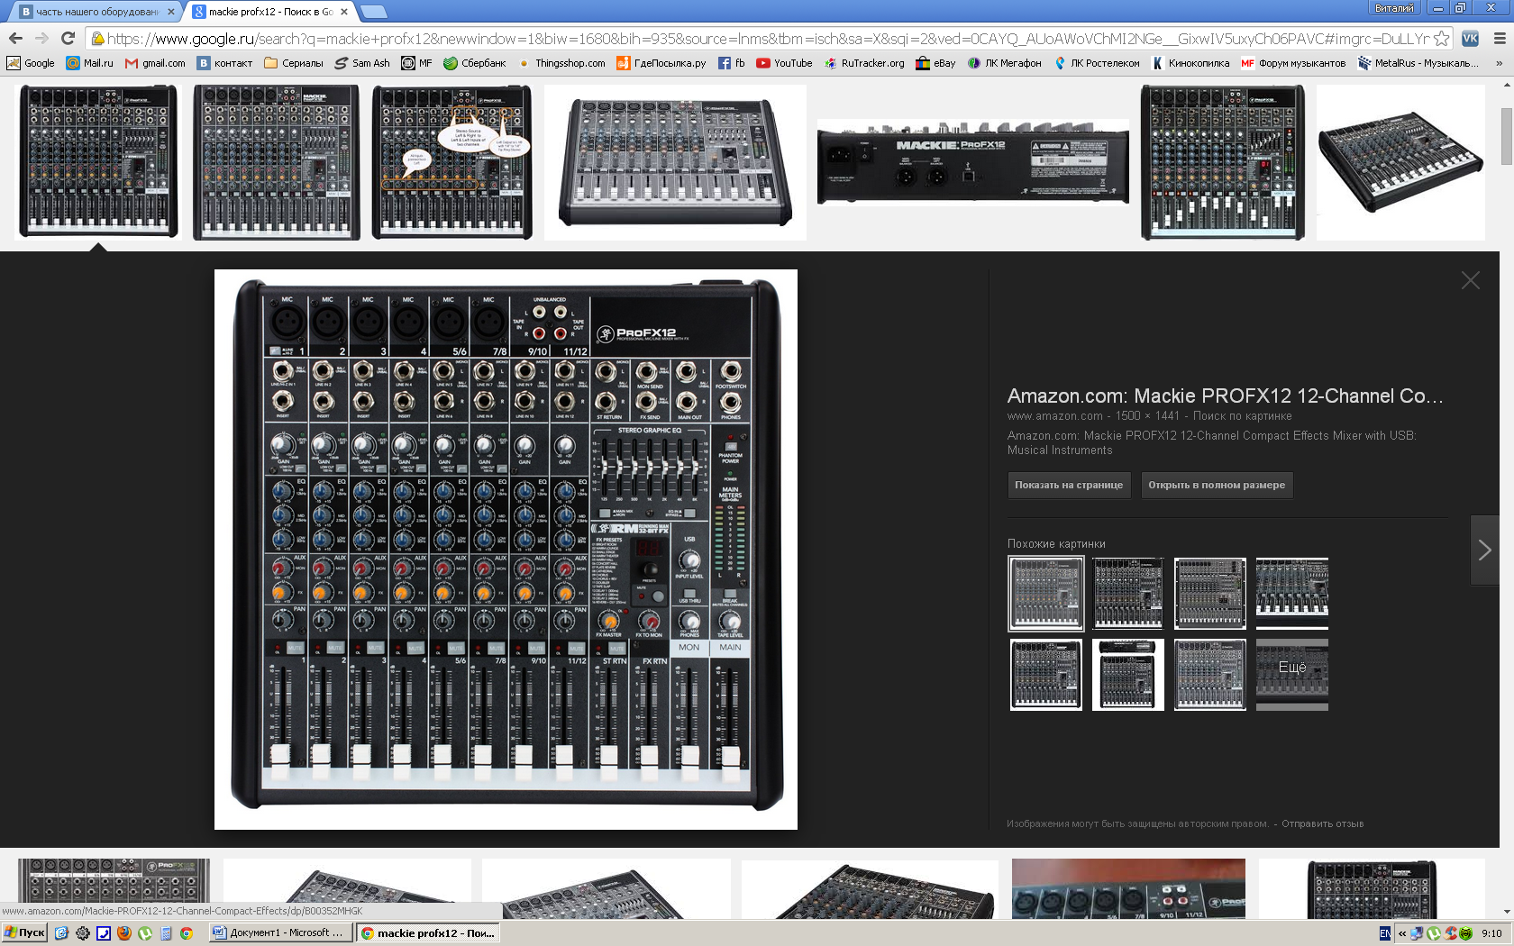Expand hidden tray icons with the chevron

pos(1401,933)
